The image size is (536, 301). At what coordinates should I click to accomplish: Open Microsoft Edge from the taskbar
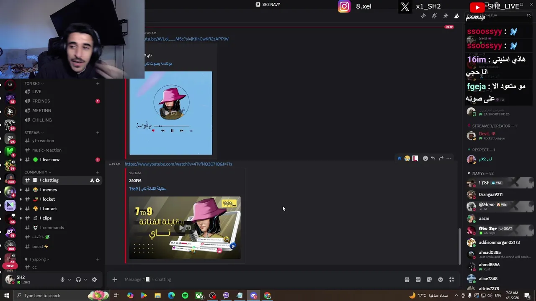[x=171, y=296]
